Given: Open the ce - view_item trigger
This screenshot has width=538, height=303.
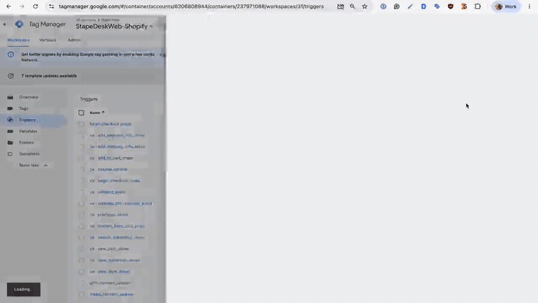Looking at the screenshot, I should pyautogui.click(x=110, y=271).
